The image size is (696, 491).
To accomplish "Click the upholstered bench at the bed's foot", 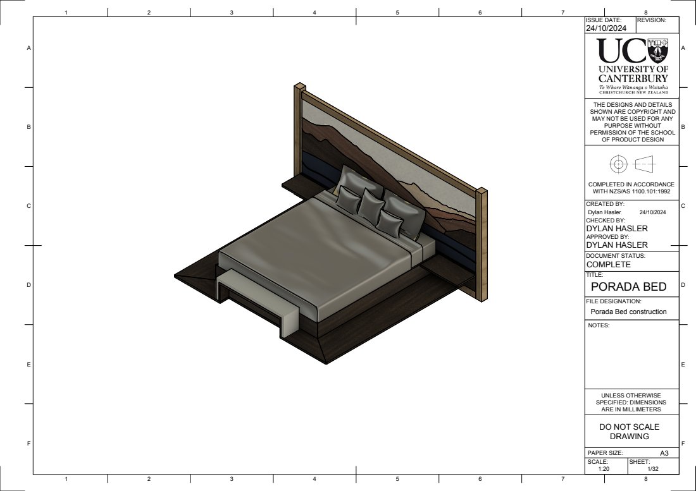I will [x=258, y=301].
